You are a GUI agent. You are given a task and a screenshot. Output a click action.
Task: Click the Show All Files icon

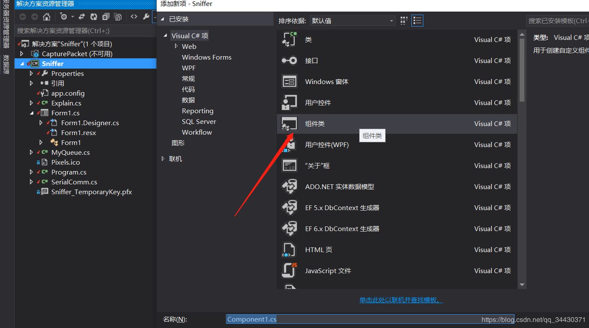(118, 17)
